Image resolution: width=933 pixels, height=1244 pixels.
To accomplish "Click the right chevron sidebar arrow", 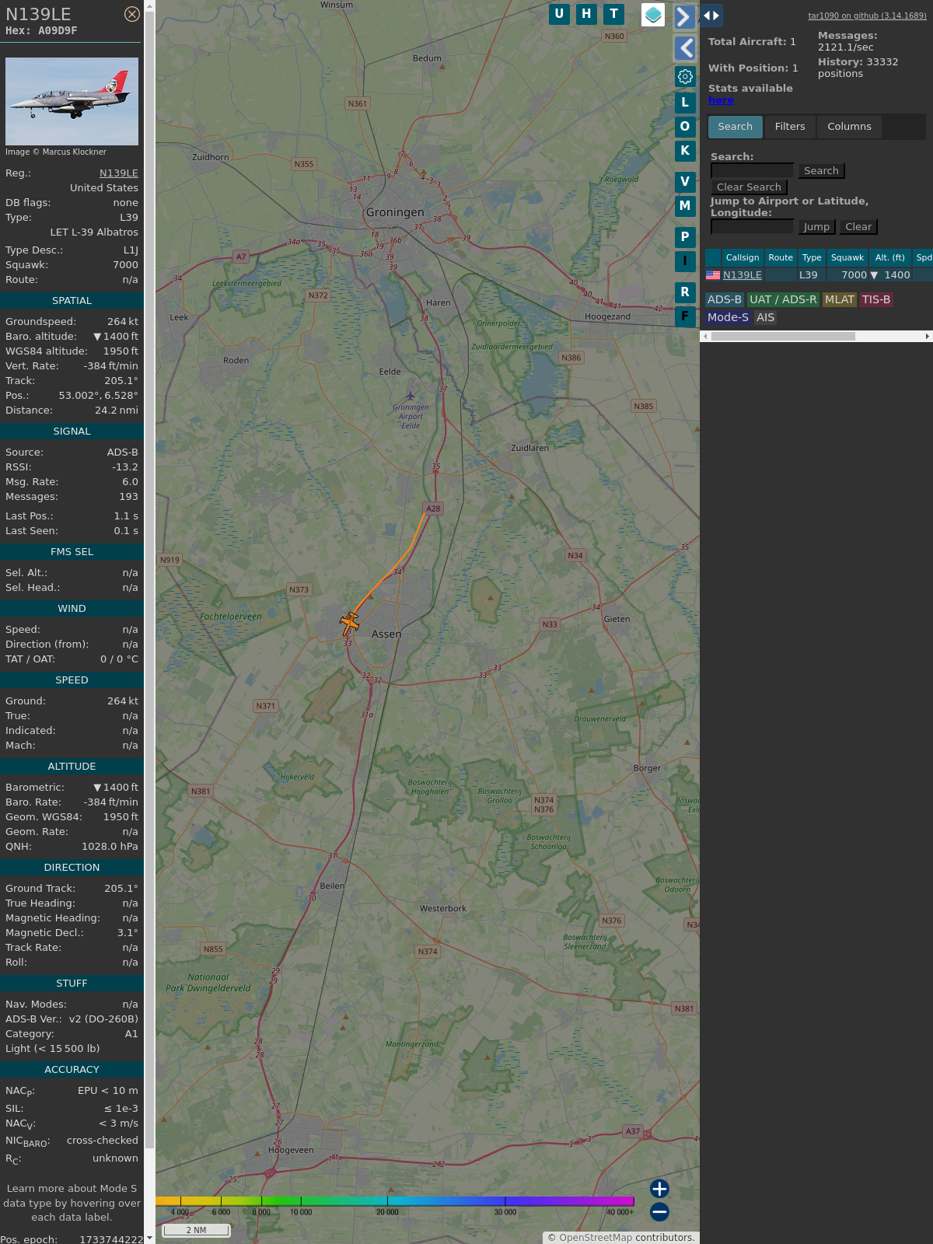I will 684,17.
